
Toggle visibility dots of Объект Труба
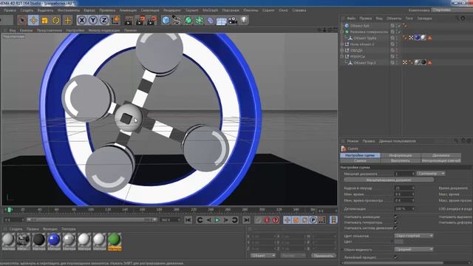click(398, 38)
